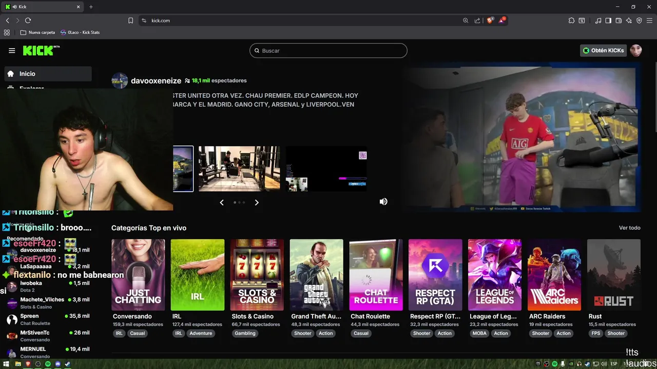Open Spreen in recommended channels
The height and width of the screenshot is (369, 657).
click(48, 319)
